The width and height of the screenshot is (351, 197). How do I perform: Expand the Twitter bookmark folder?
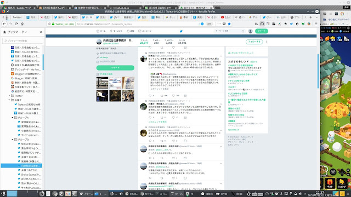tap(9, 96)
